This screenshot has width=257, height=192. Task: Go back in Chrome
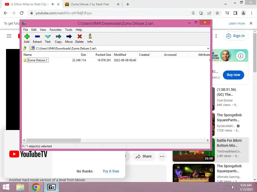pyautogui.click(x=6, y=13)
